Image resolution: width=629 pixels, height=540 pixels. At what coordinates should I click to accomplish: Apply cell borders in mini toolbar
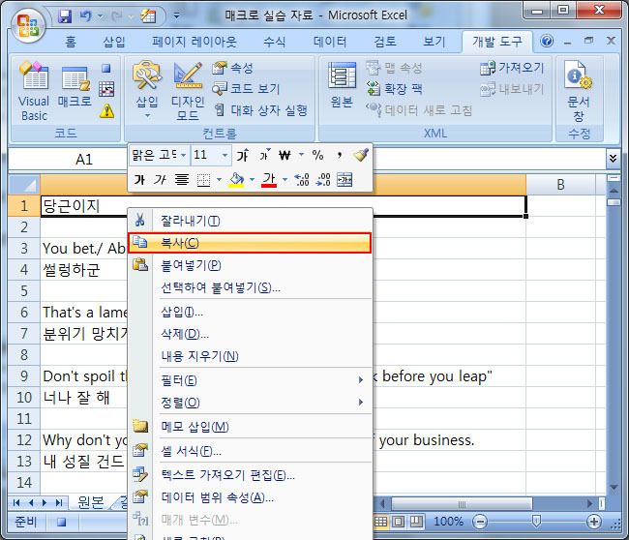(203, 180)
